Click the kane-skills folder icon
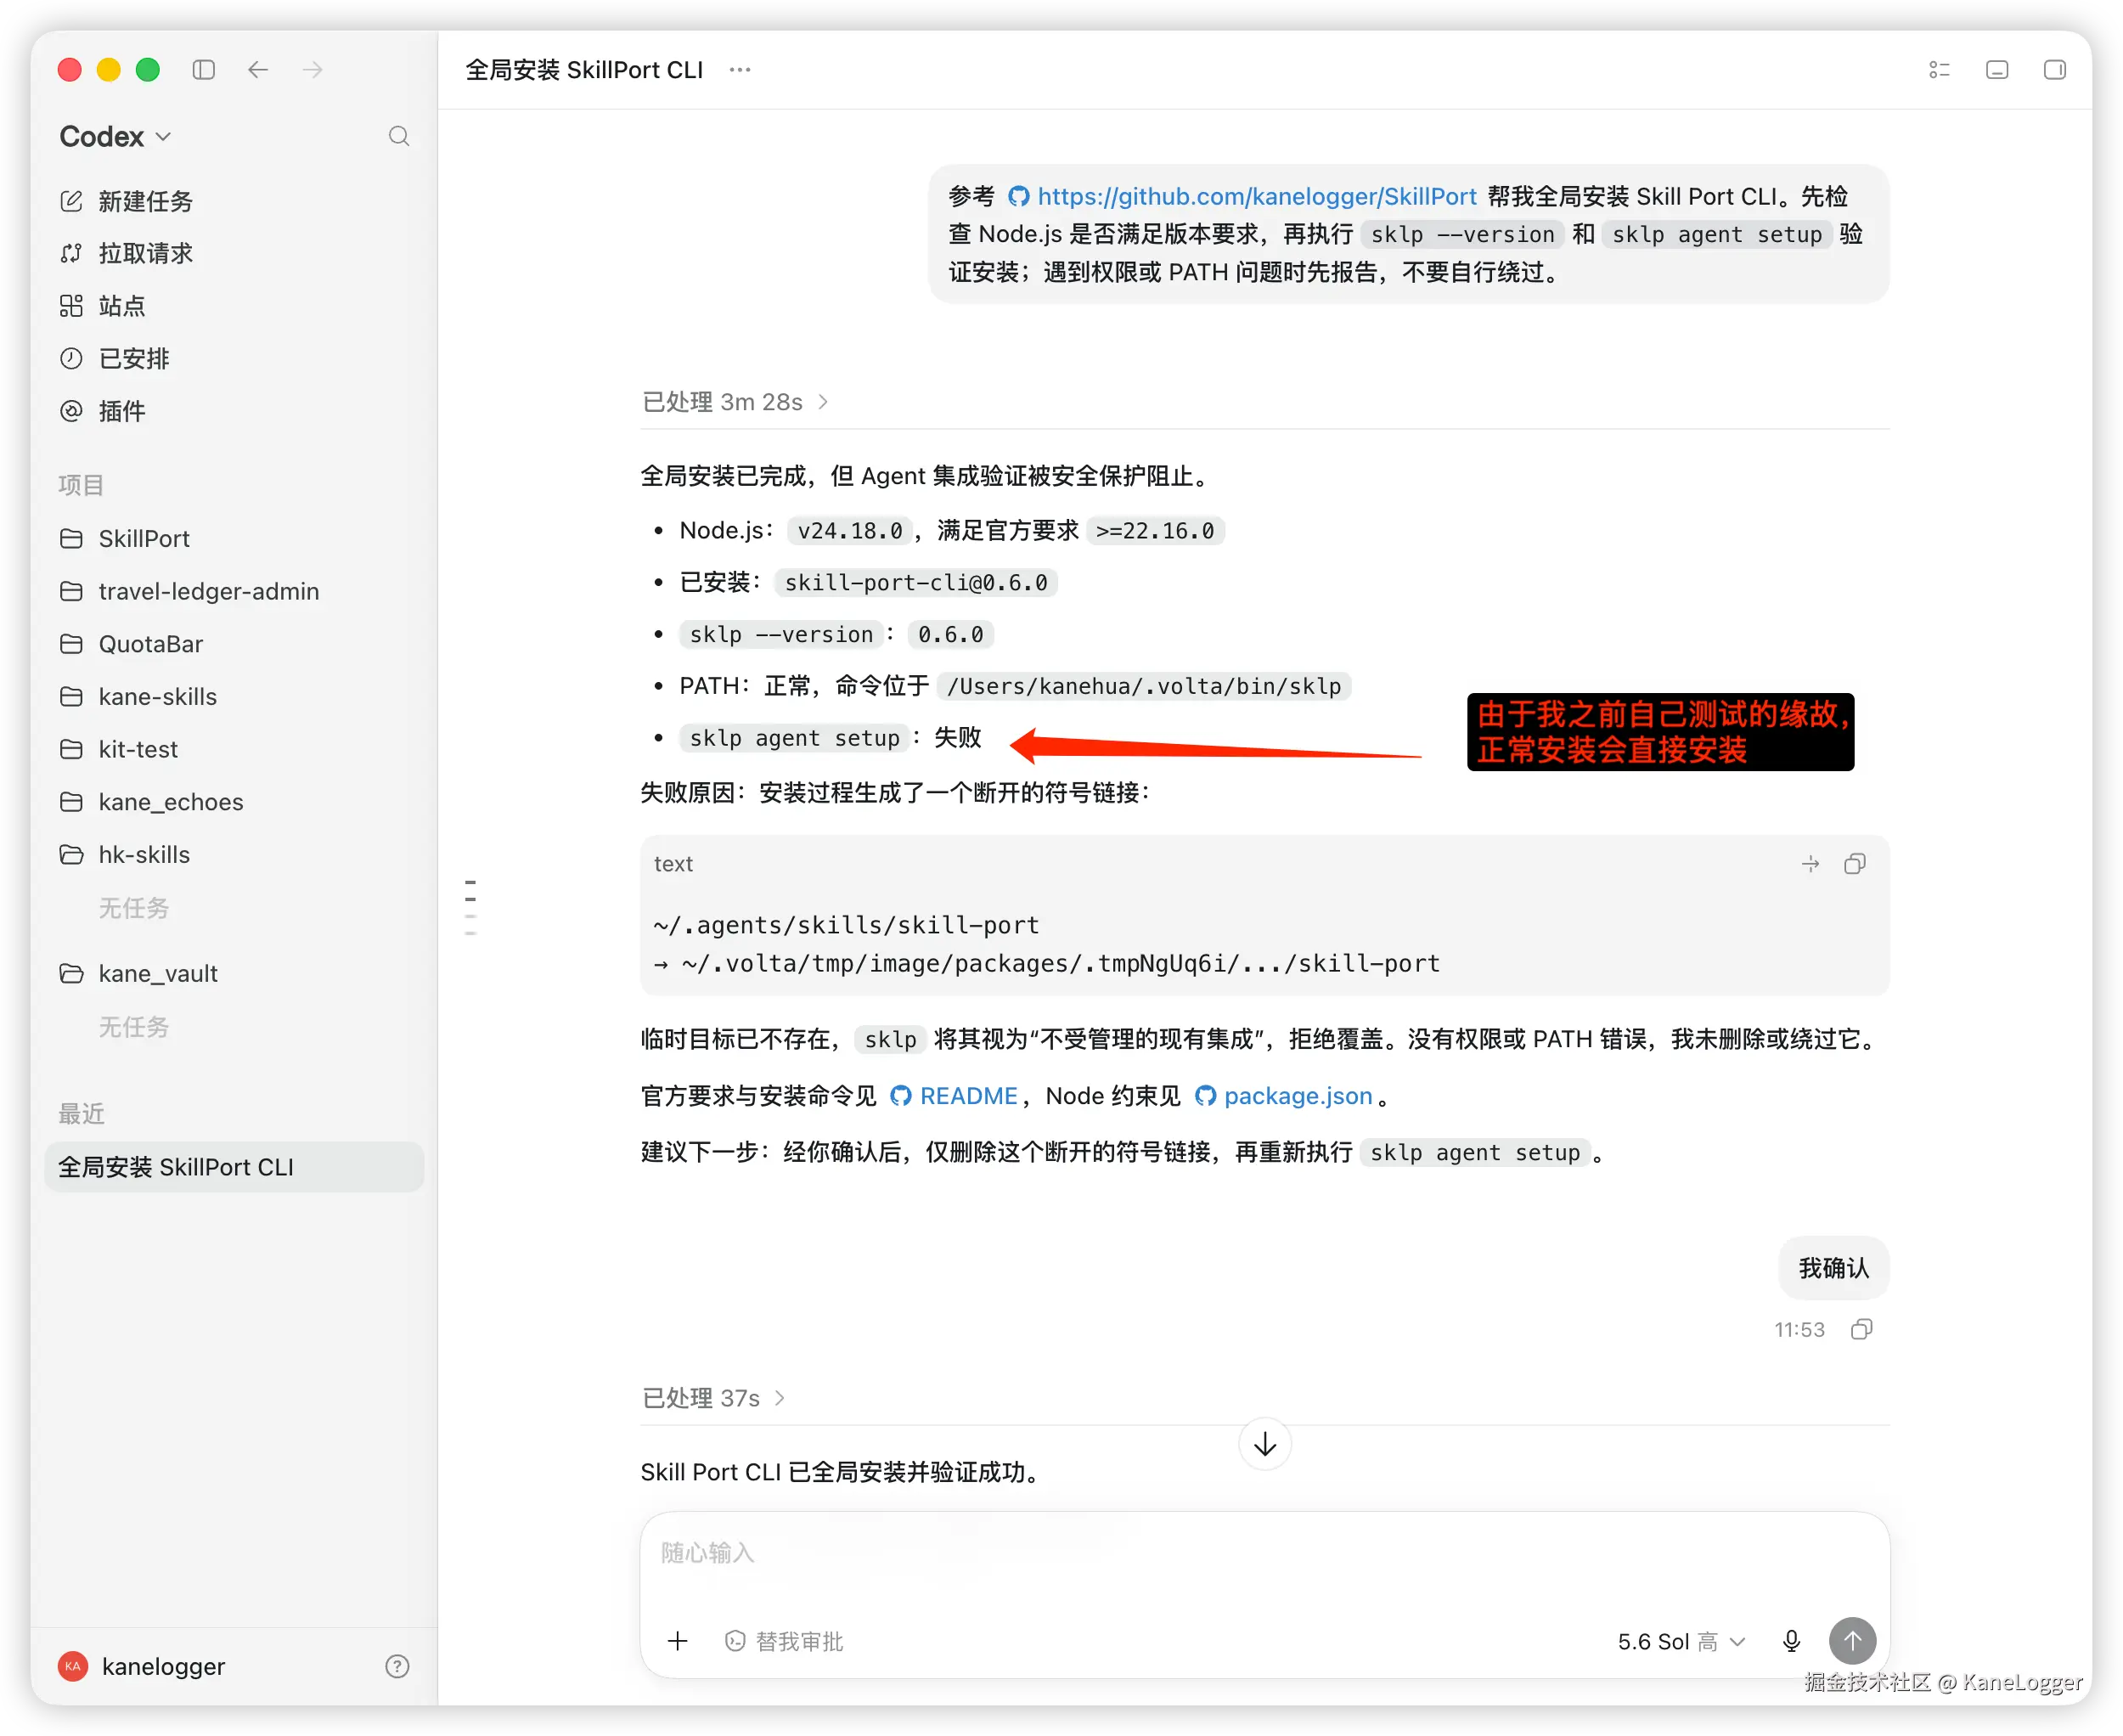2123x1736 pixels. [71, 696]
